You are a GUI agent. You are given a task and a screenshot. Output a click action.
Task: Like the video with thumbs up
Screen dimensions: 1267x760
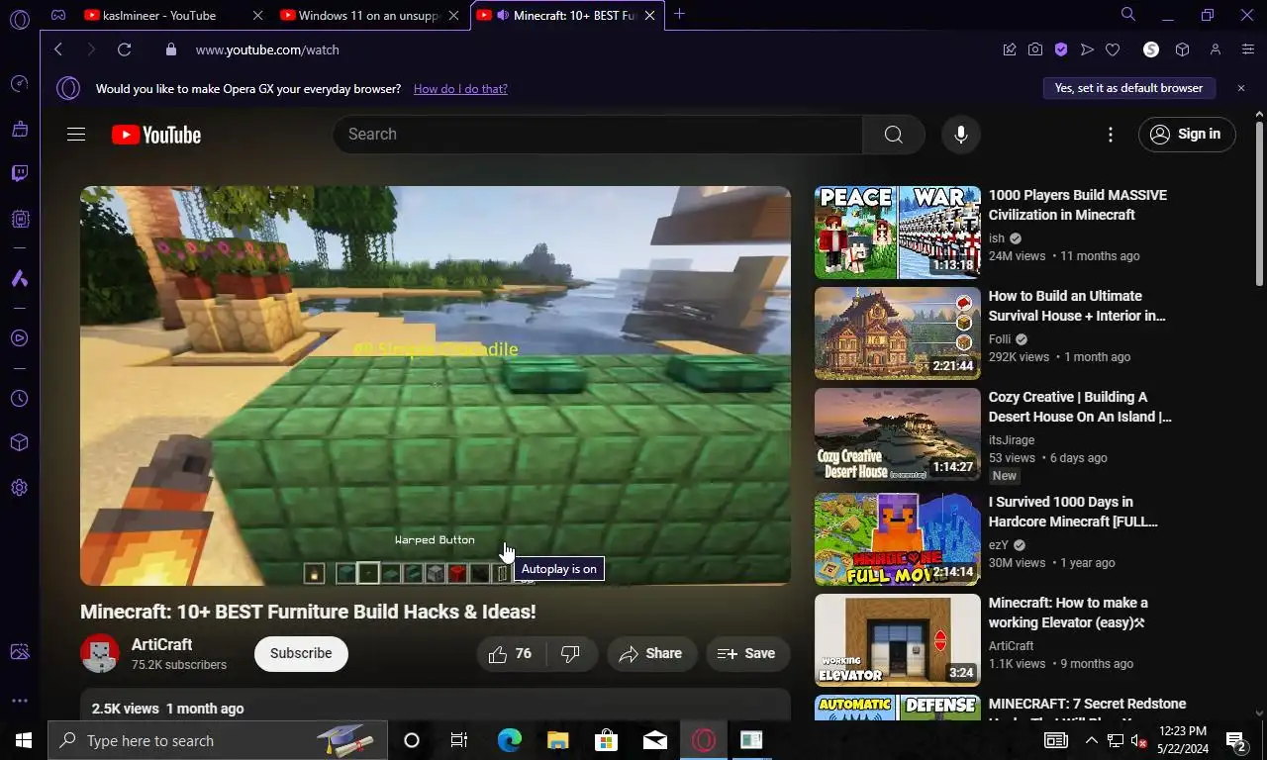point(511,653)
